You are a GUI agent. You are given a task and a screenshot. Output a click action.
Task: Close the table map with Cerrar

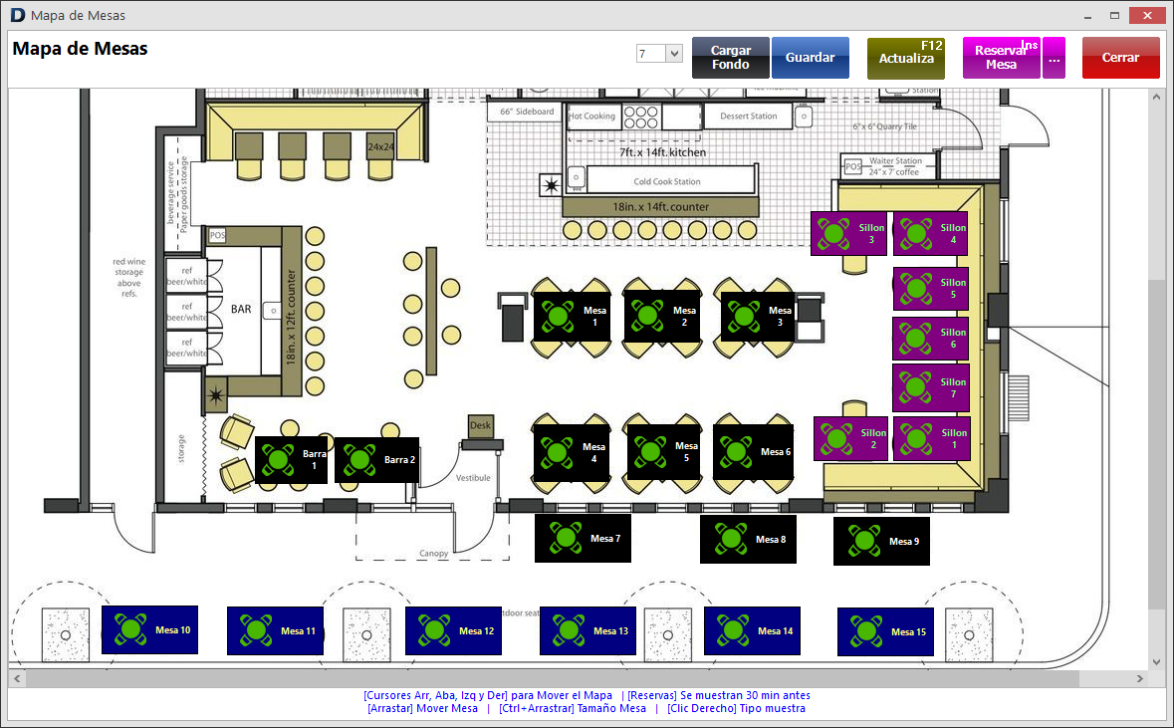point(1120,58)
